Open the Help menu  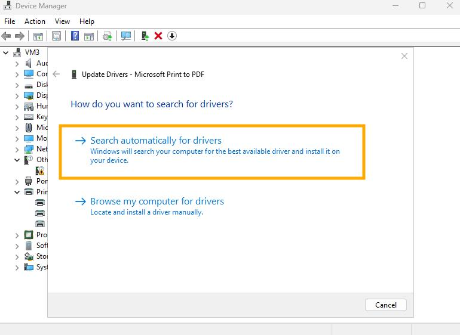(x=87, y=21)
